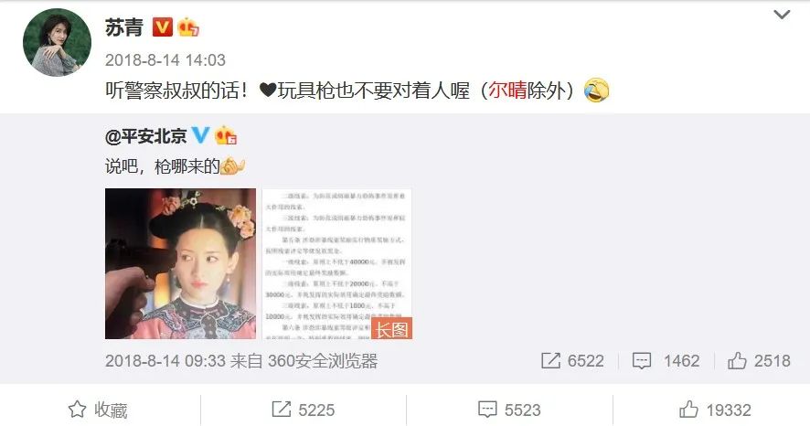810x426 pixels.
Task: Open 苏青's profile avatar
Action: pos(57,42)
